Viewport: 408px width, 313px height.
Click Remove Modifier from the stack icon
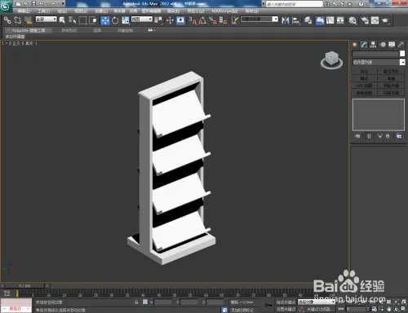coord(388,136)
